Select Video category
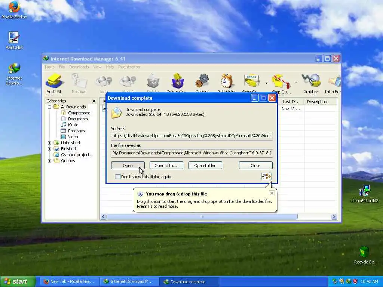The image size is (383, 287). (73, 137)
